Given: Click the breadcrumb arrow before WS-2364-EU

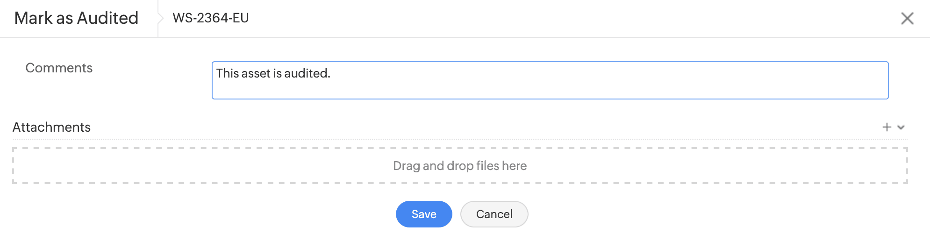Looking at the screenshot, I should coord(161,18).
